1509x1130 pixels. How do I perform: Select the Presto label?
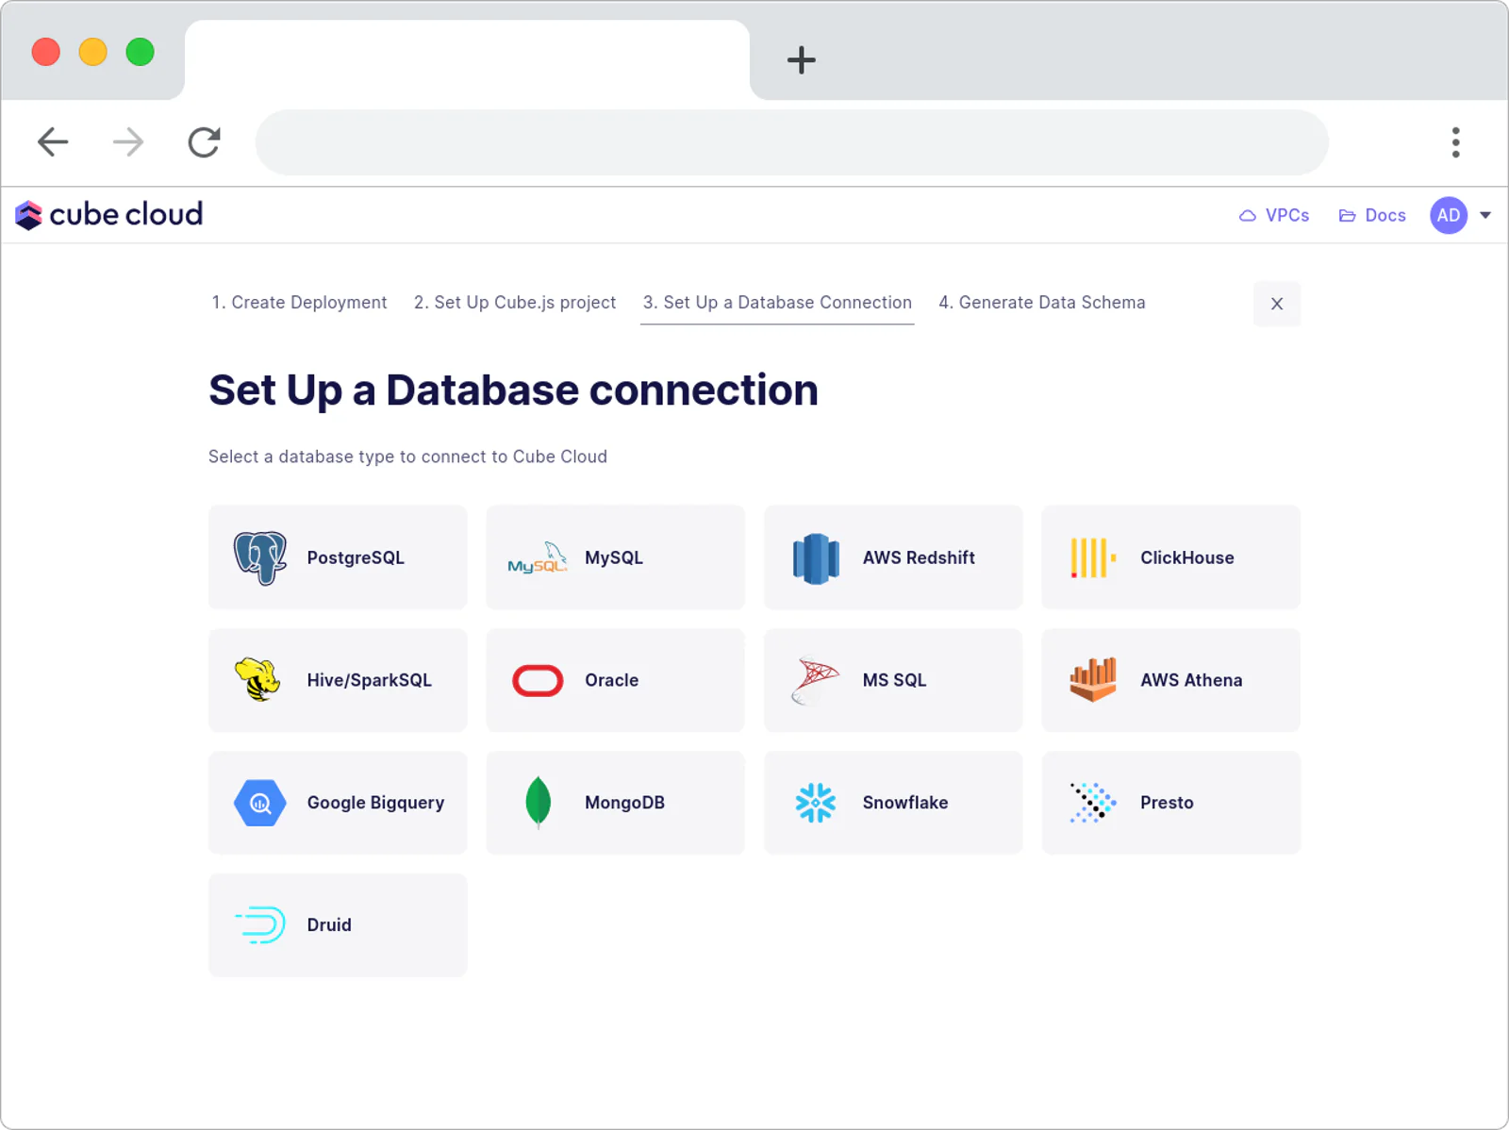[x=1167, y=803]
